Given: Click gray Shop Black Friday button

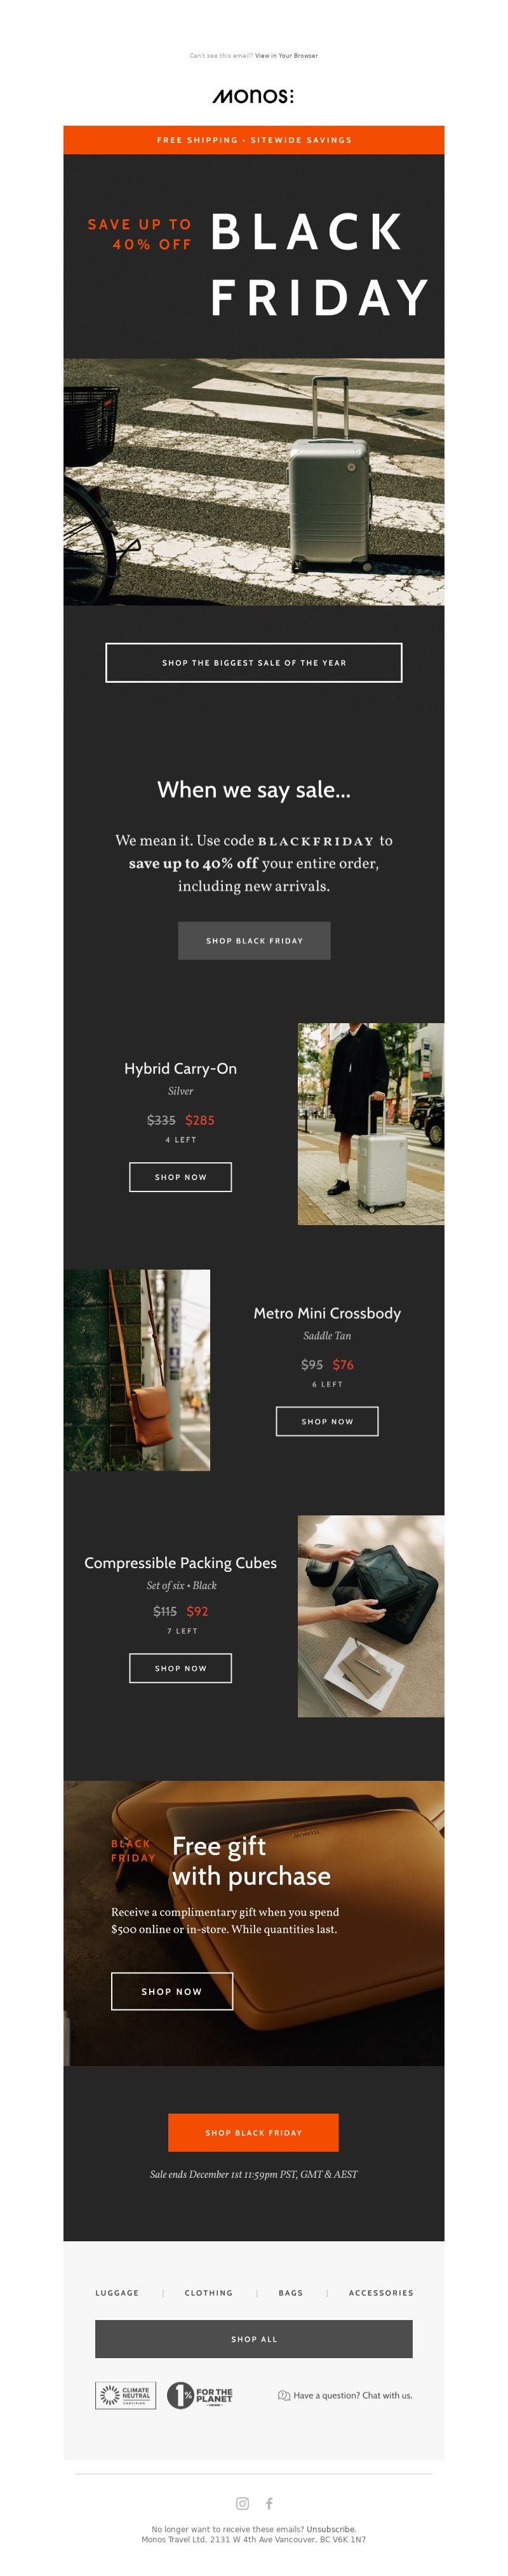Looking at the screenshot, I should click(254, 940).
